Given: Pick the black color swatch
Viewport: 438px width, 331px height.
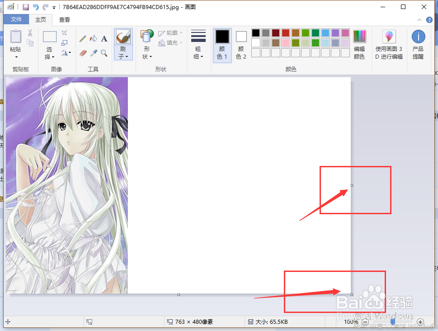Looking at the screenshot, I should pos(256,33).
